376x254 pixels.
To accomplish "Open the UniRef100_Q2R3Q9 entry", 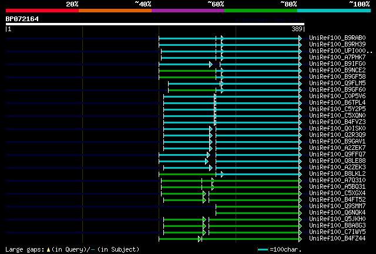I will pos(337,135).
